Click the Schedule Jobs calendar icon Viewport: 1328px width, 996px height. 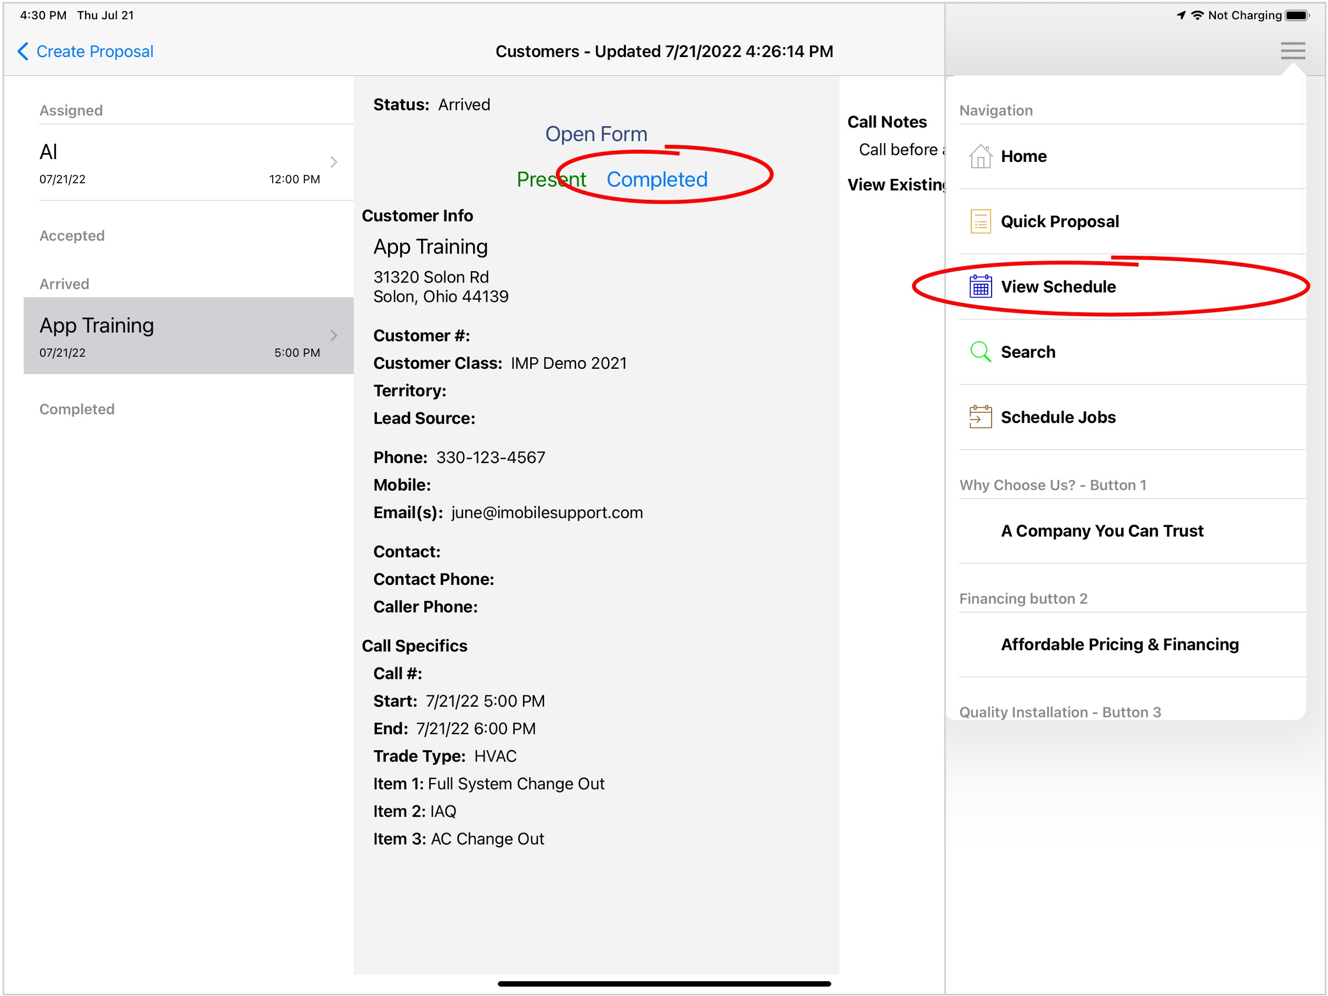click(x=981, y=417)
